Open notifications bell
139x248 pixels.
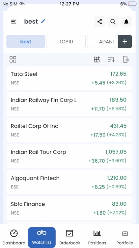pos(126,22)
